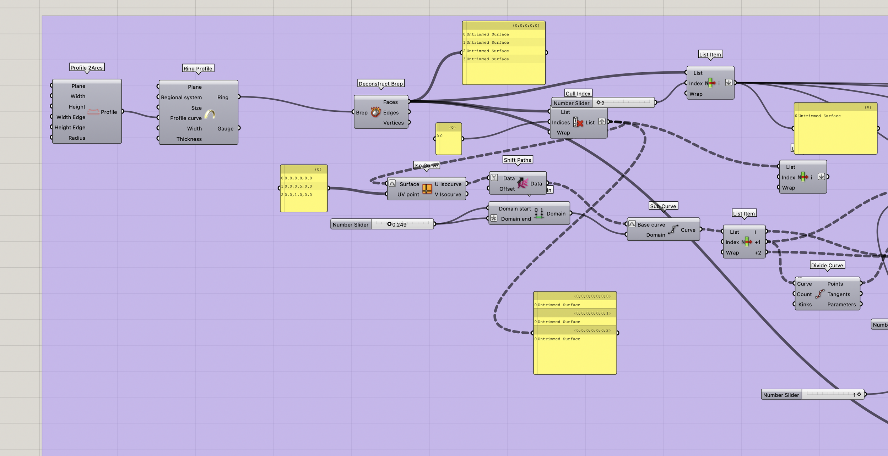Viewport: 888px width, 456px height.
Task: Toggle simplify badge on Shift Paths Data input
Action: click(494, 177)
